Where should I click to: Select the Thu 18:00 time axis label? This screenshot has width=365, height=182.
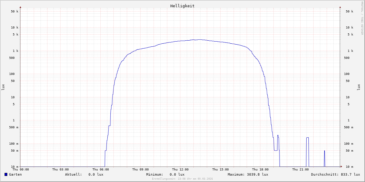[x=260, y=170]
